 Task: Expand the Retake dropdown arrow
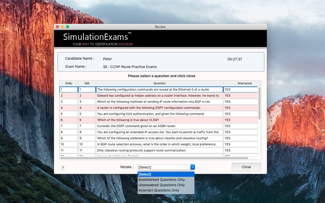193,167
